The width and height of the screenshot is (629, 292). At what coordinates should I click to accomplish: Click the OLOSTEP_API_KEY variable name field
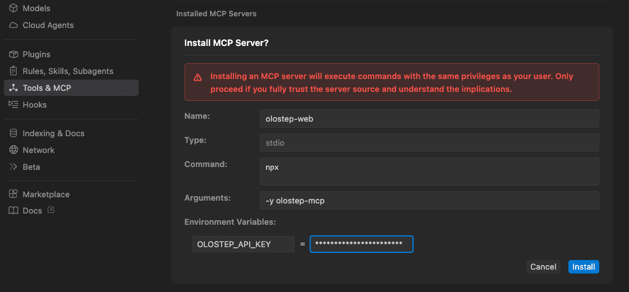[x=244, y=244]
